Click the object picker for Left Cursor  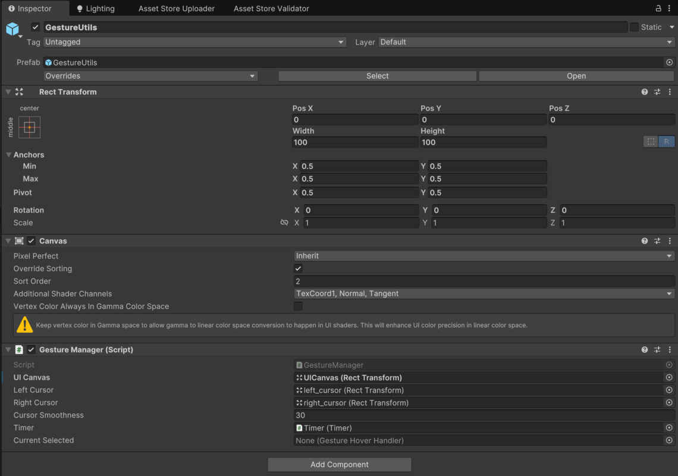669,390
